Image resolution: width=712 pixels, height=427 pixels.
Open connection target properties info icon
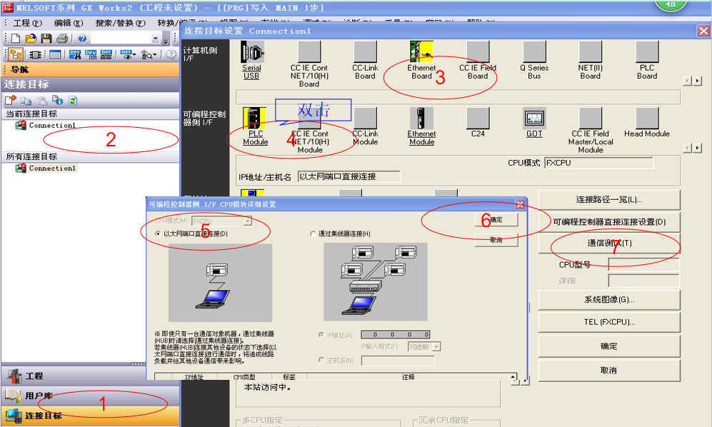57,101
